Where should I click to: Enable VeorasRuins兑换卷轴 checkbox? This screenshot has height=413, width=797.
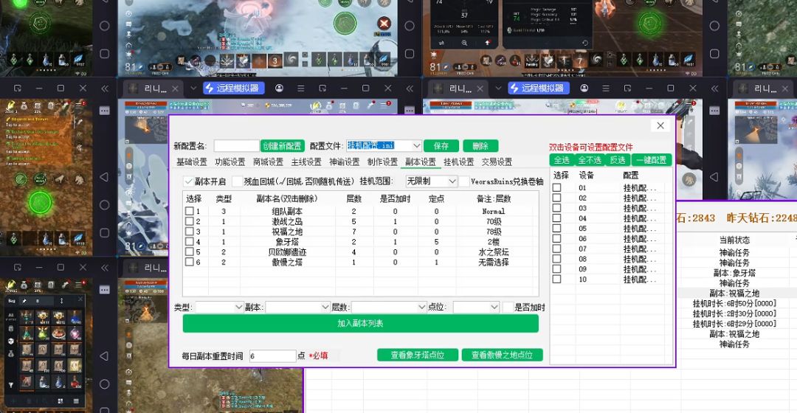(464, 181)
